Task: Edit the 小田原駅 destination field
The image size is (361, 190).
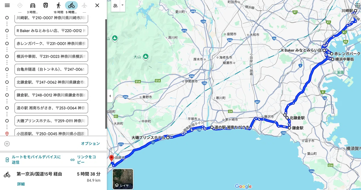Action: (x=51, y=133)
